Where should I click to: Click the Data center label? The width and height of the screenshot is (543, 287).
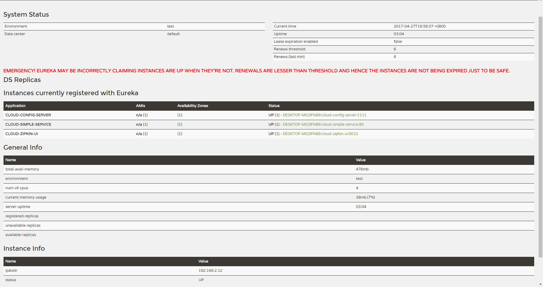coord(15,34)
